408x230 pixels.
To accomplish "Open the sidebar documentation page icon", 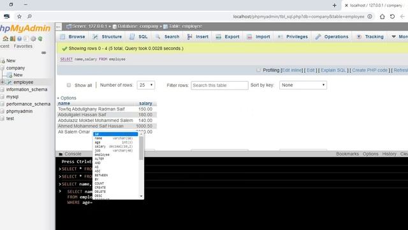I will click(26, 38).
